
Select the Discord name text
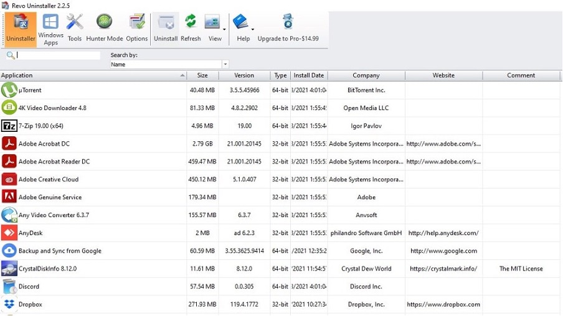[x=29, y=287]
